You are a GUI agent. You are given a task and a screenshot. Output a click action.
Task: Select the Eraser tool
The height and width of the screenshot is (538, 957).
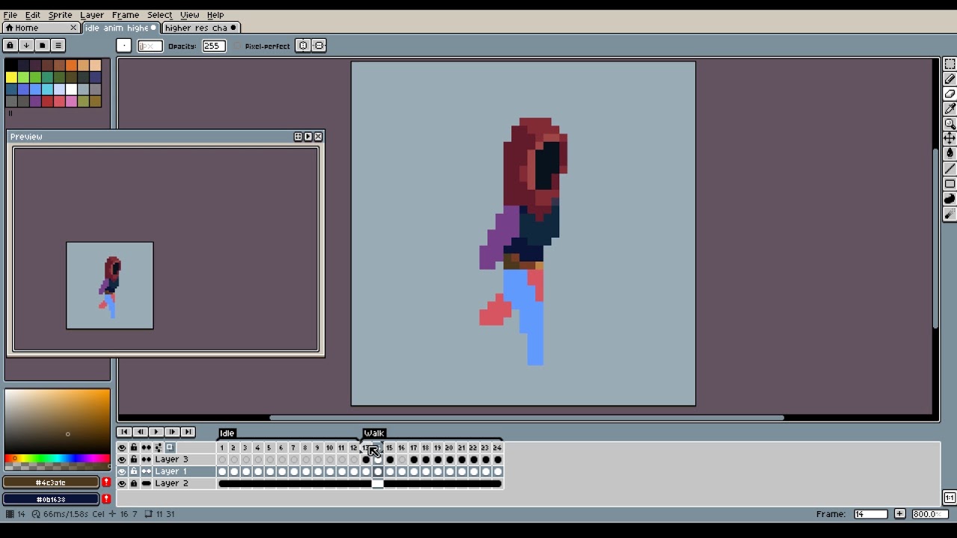pyautogui.click(x=950, y=94)
